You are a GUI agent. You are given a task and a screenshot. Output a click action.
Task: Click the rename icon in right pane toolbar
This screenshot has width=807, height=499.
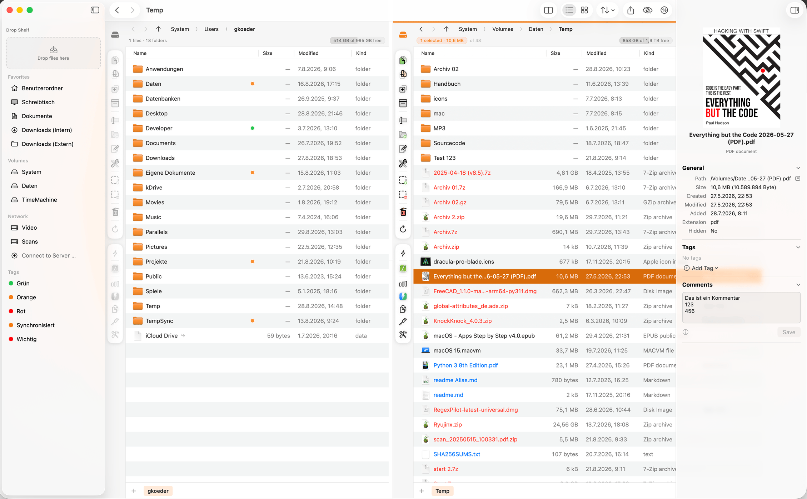[x=403, y=120]
